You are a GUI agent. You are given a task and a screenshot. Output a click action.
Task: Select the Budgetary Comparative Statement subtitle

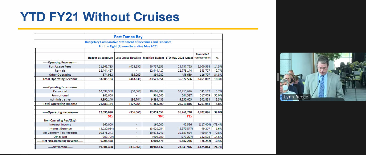tap(128, 42)
